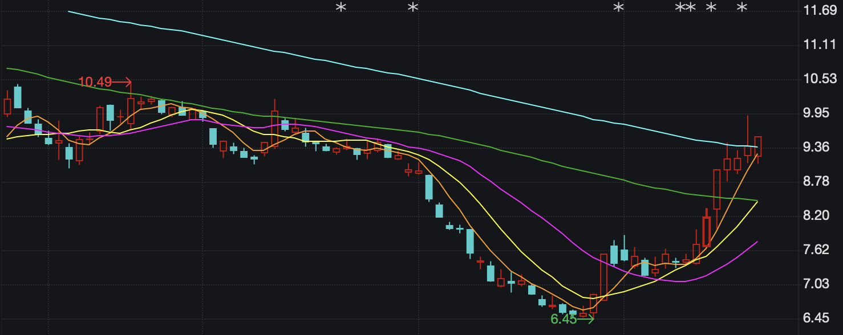Click the red 10.49 high price label
This screenshot has height=335, width=843.
coord(95,82)
